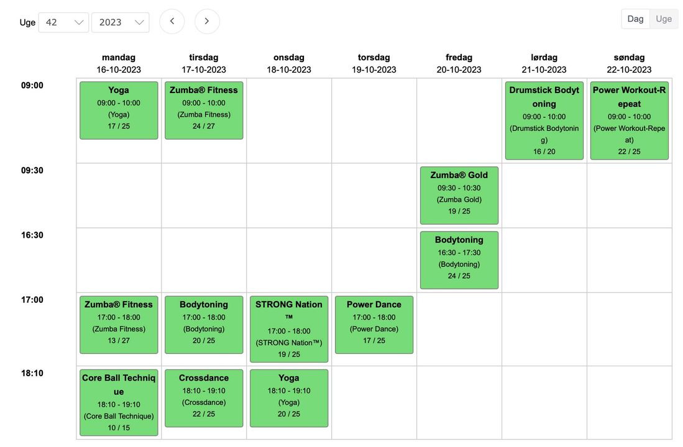Open the week number dropdown
Image resolution: width=683 pixels, height=447 pixels.
[63, 22]
